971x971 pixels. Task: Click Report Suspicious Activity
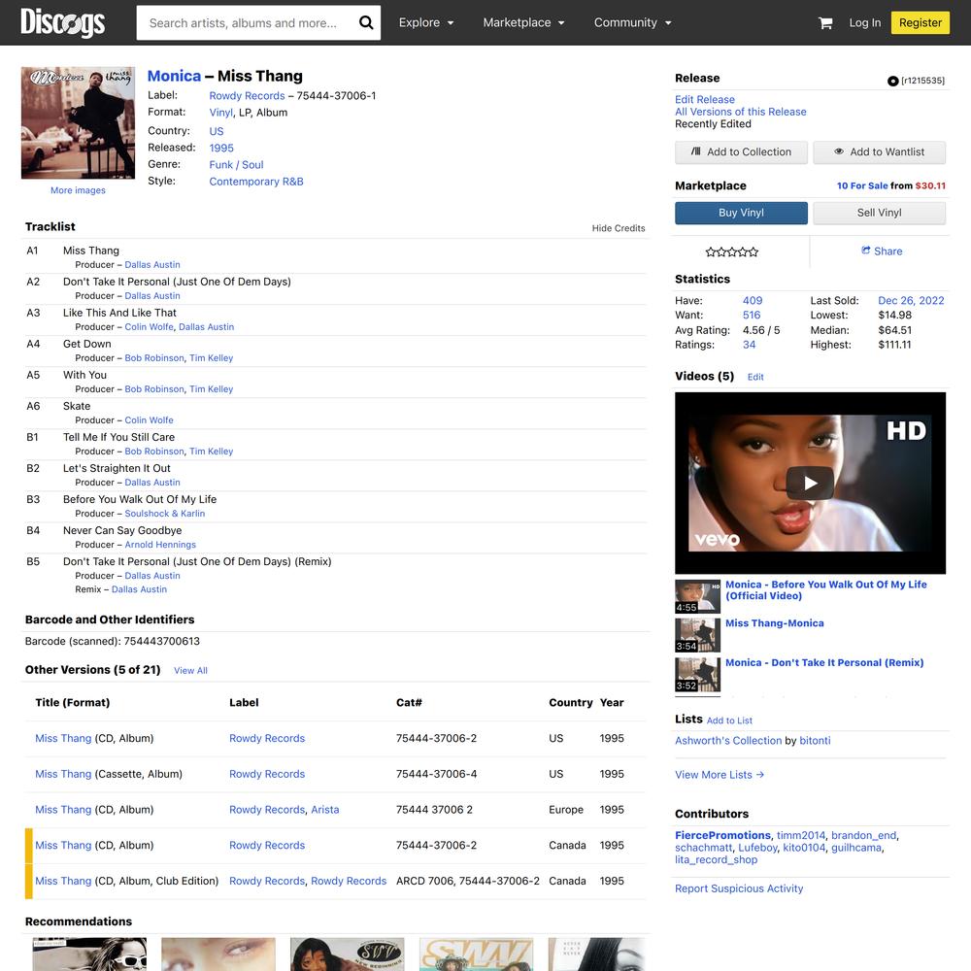tap(739, 888)
